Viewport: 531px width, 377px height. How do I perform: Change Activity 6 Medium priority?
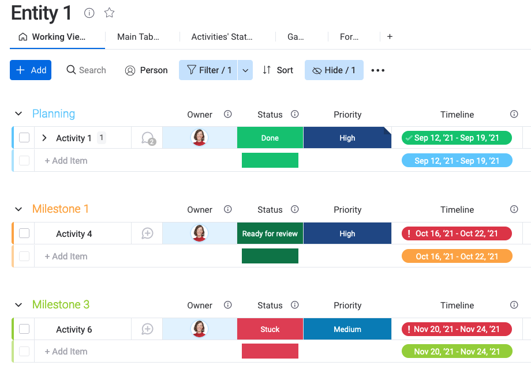[347, 329]
